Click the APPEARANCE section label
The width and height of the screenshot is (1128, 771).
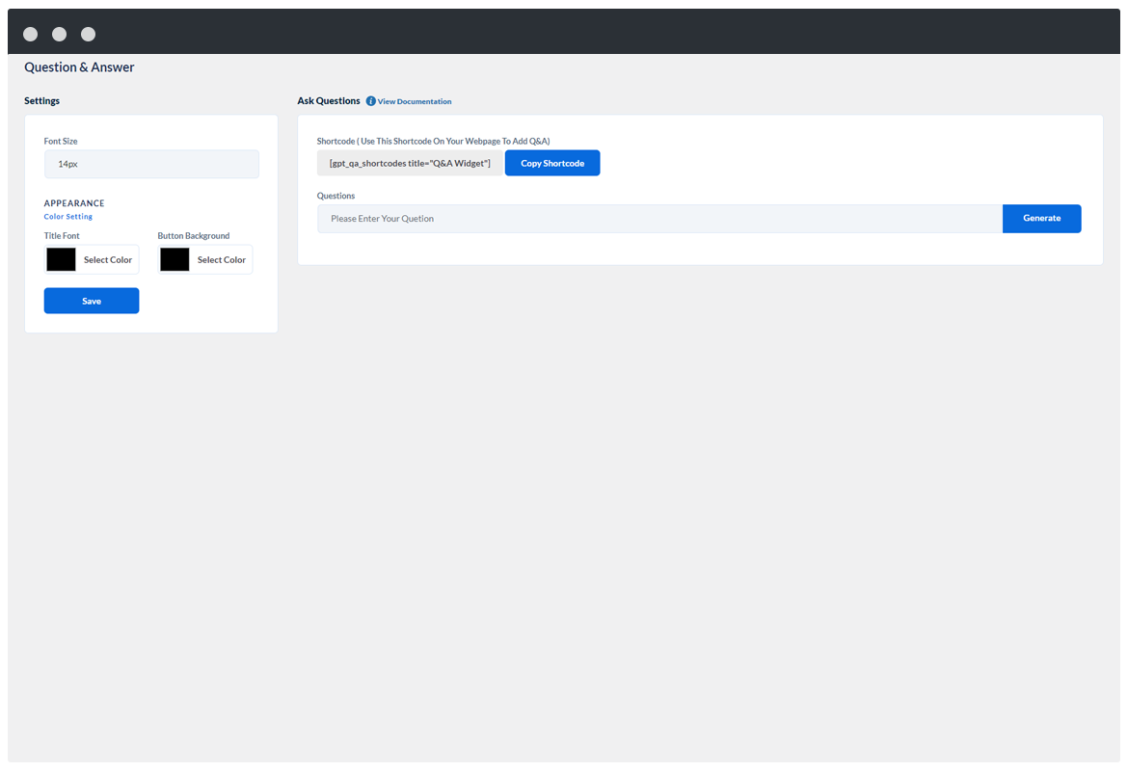coord(74,203)
